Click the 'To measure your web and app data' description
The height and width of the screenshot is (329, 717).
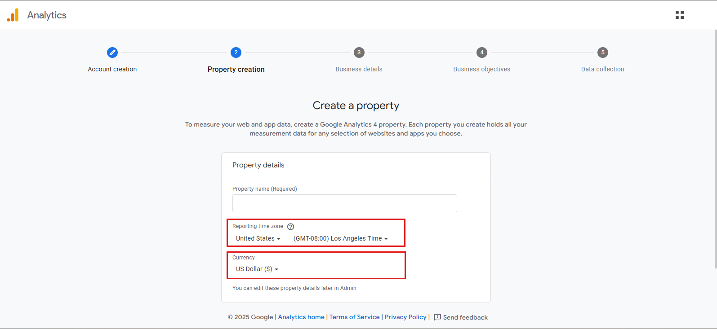(x=356, y=129)
